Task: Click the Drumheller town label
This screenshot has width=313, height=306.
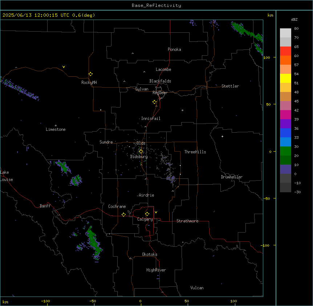Action: pyautogui.click(x=232, y=177)
